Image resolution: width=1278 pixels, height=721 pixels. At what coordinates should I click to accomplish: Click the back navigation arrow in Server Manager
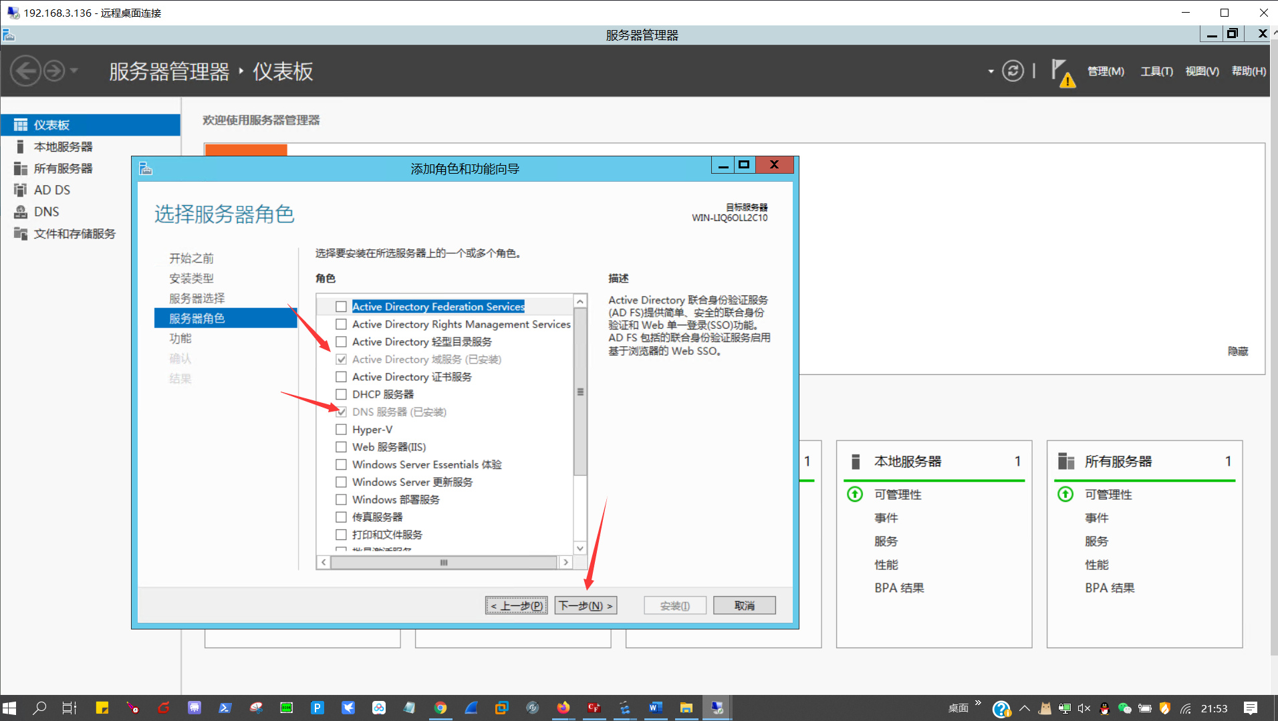(x=26, y=71)
